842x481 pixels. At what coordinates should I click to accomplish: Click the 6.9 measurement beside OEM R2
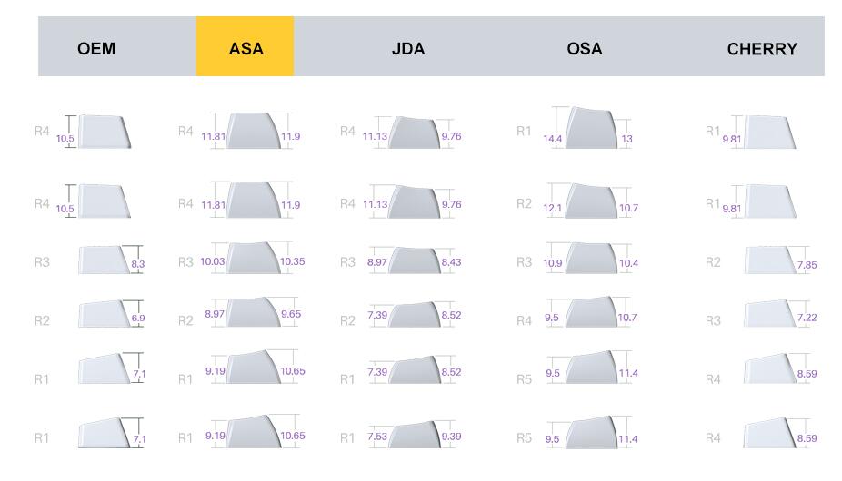[x=137, y=319]
